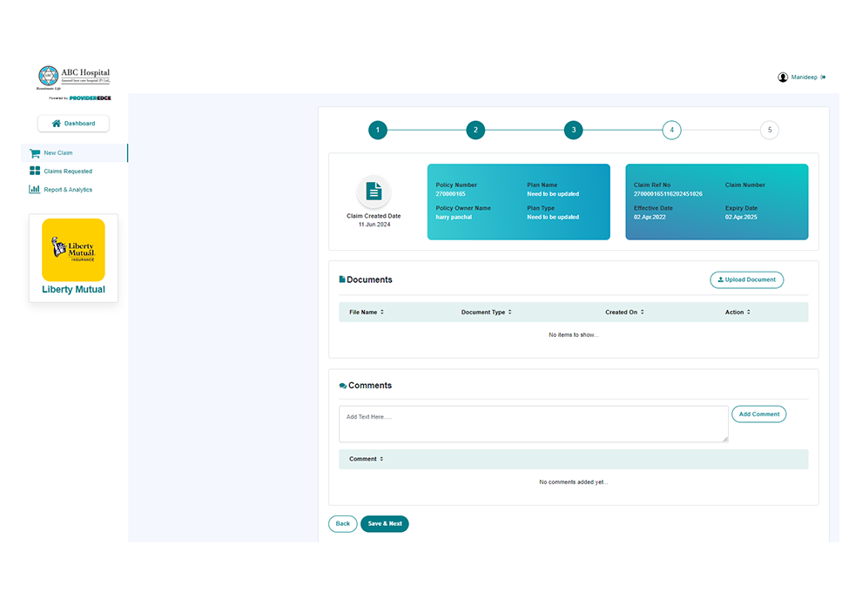
Task: Click the Claims Requested grid icon
Action: (35, 172)
